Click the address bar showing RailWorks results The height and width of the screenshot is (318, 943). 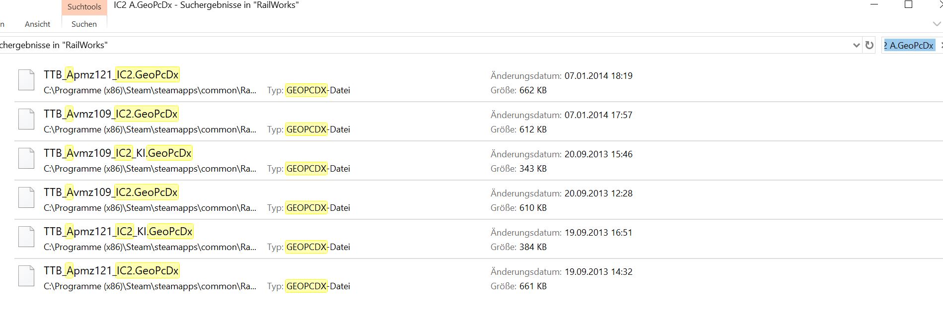pos(397,45)
